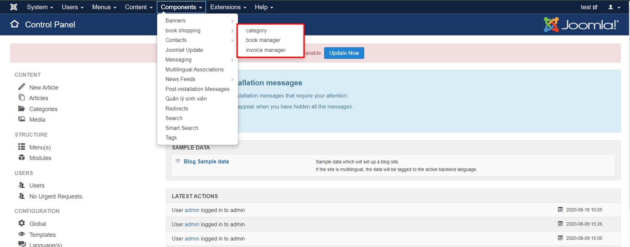Open the Categories sidebar link
The width and height of the screenshot is (630, 247).
click(44, 109)
